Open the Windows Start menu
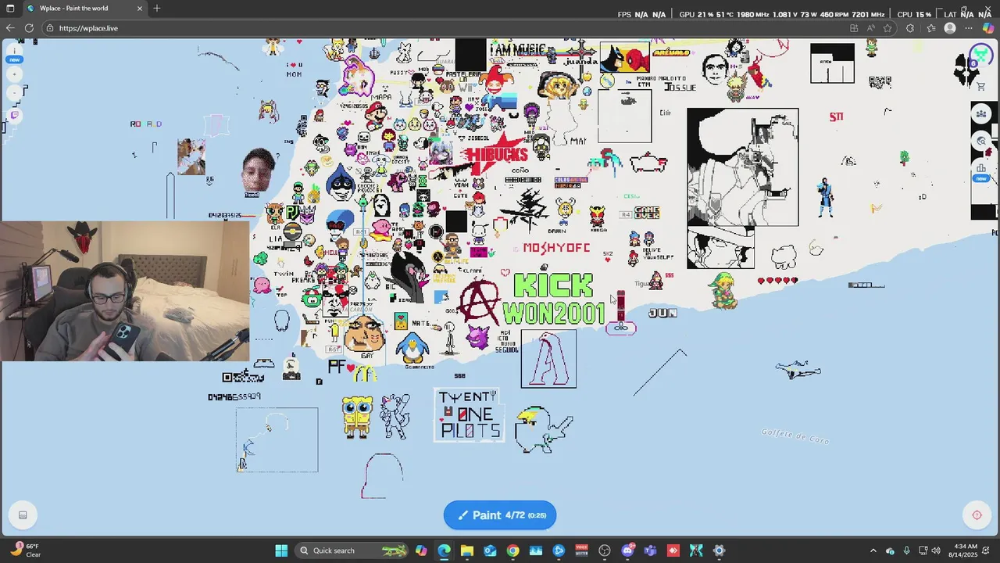The image size is (1000, 563). point(281,550)
